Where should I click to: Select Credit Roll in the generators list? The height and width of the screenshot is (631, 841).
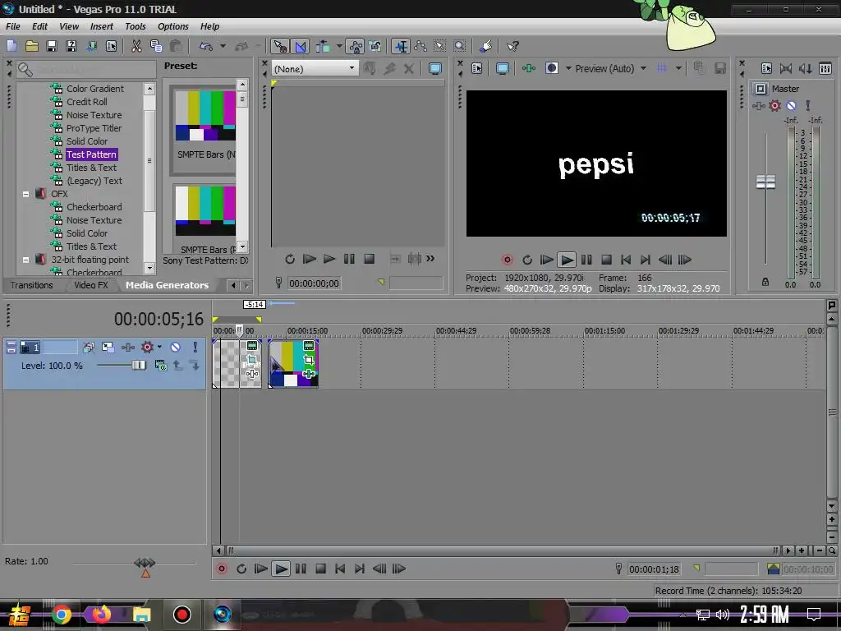coord(86,102)
